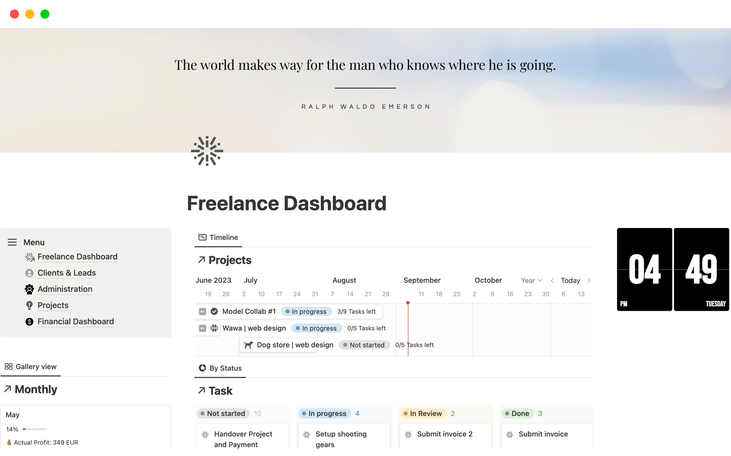Click the Gallery view grid icon
Viewport: 731px width, 456px height.
coord(8,366)
